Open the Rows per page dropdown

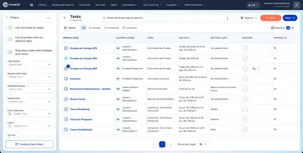click(203, 144)
